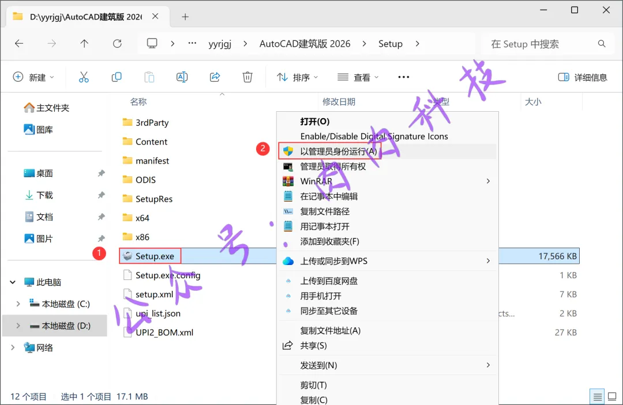Viewport: 623px width, 405px height.
Task: Open the 排序 sort dropdown
Action: pos(297,77)
